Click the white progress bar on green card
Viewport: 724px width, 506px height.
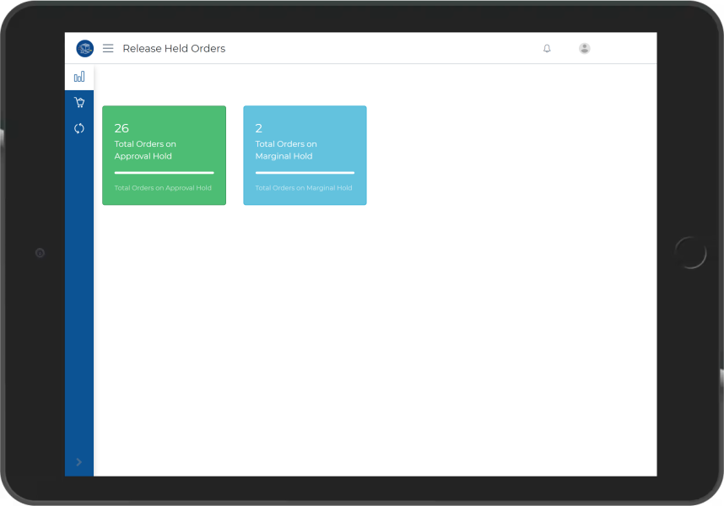click(164, 173)
